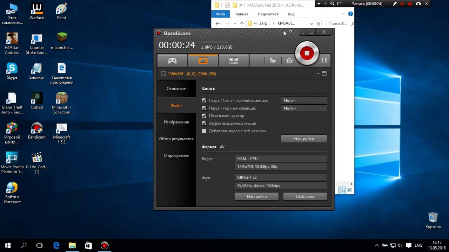The height and width of the screenshot is (252, 449).
Task: Click Bandicam disk space progress bar
Action: click(217, 42)
